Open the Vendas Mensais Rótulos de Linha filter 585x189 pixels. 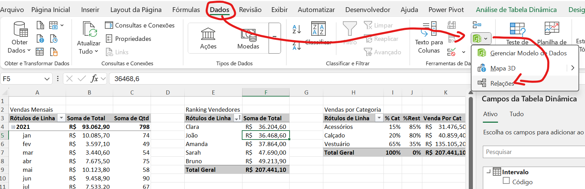point(61,118)
